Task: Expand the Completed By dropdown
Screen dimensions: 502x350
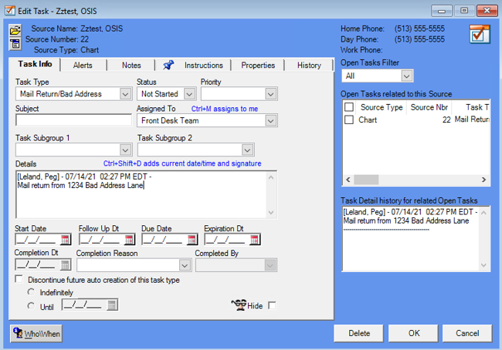Action: 270,265
